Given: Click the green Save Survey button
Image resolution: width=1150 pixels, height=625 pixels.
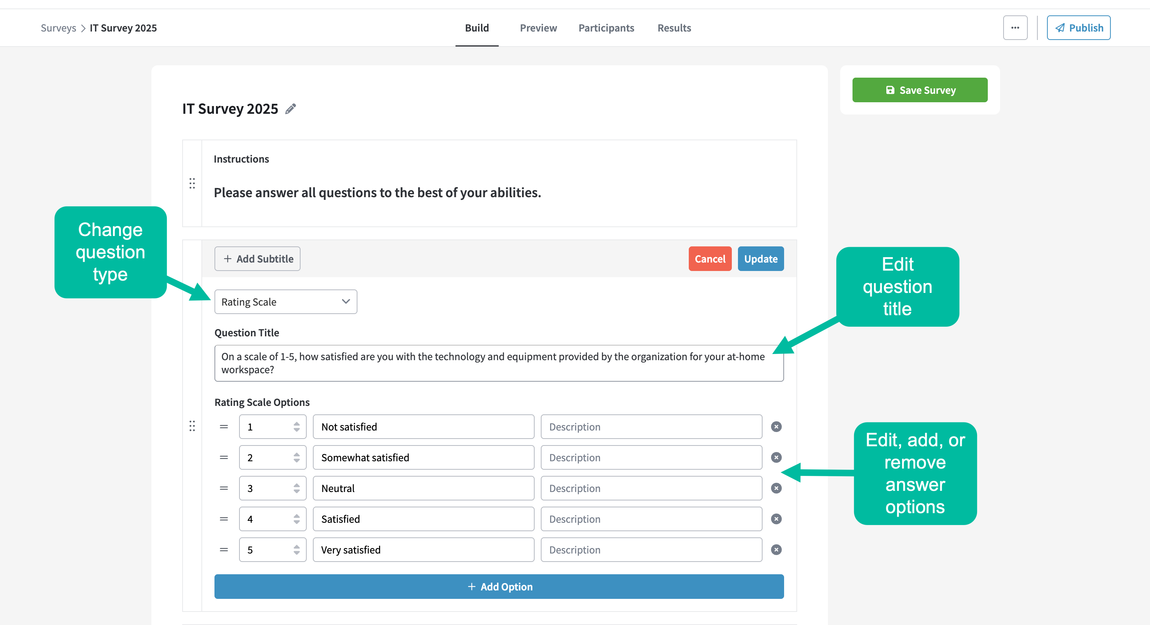Looking at the screenshot, I should pos(919,90).
